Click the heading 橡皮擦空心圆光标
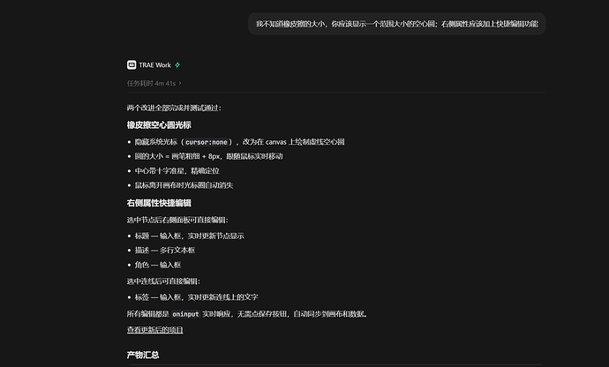 click(x=159, y=125)
